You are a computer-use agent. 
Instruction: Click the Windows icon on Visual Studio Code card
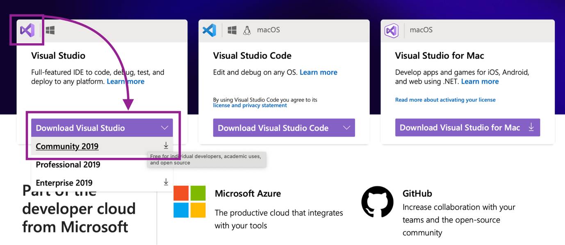[x=232, y=30]
